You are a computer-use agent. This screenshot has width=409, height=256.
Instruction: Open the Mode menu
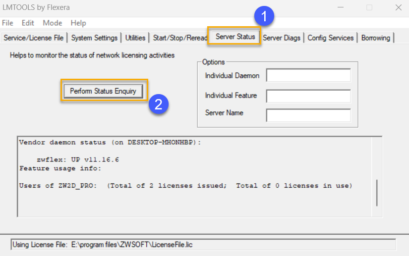pos(53,23)
